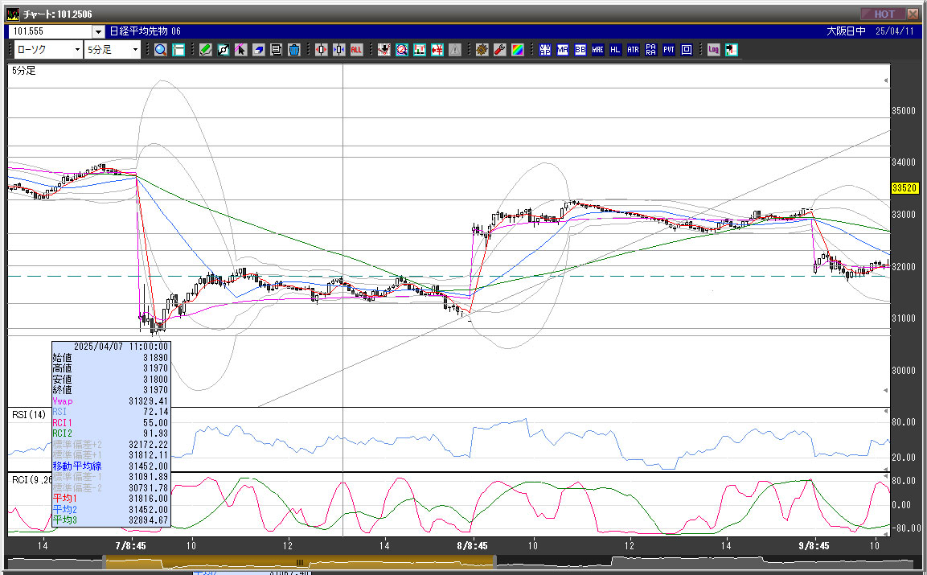The height and width of the screenshot is (575, 927).
Task: Click the yellow 33520 current price label
Action: pyautogui.click(x=904, y=188)
